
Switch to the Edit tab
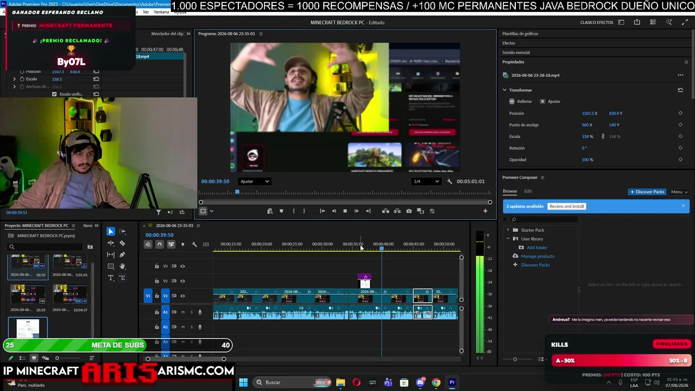coord(528,191)
